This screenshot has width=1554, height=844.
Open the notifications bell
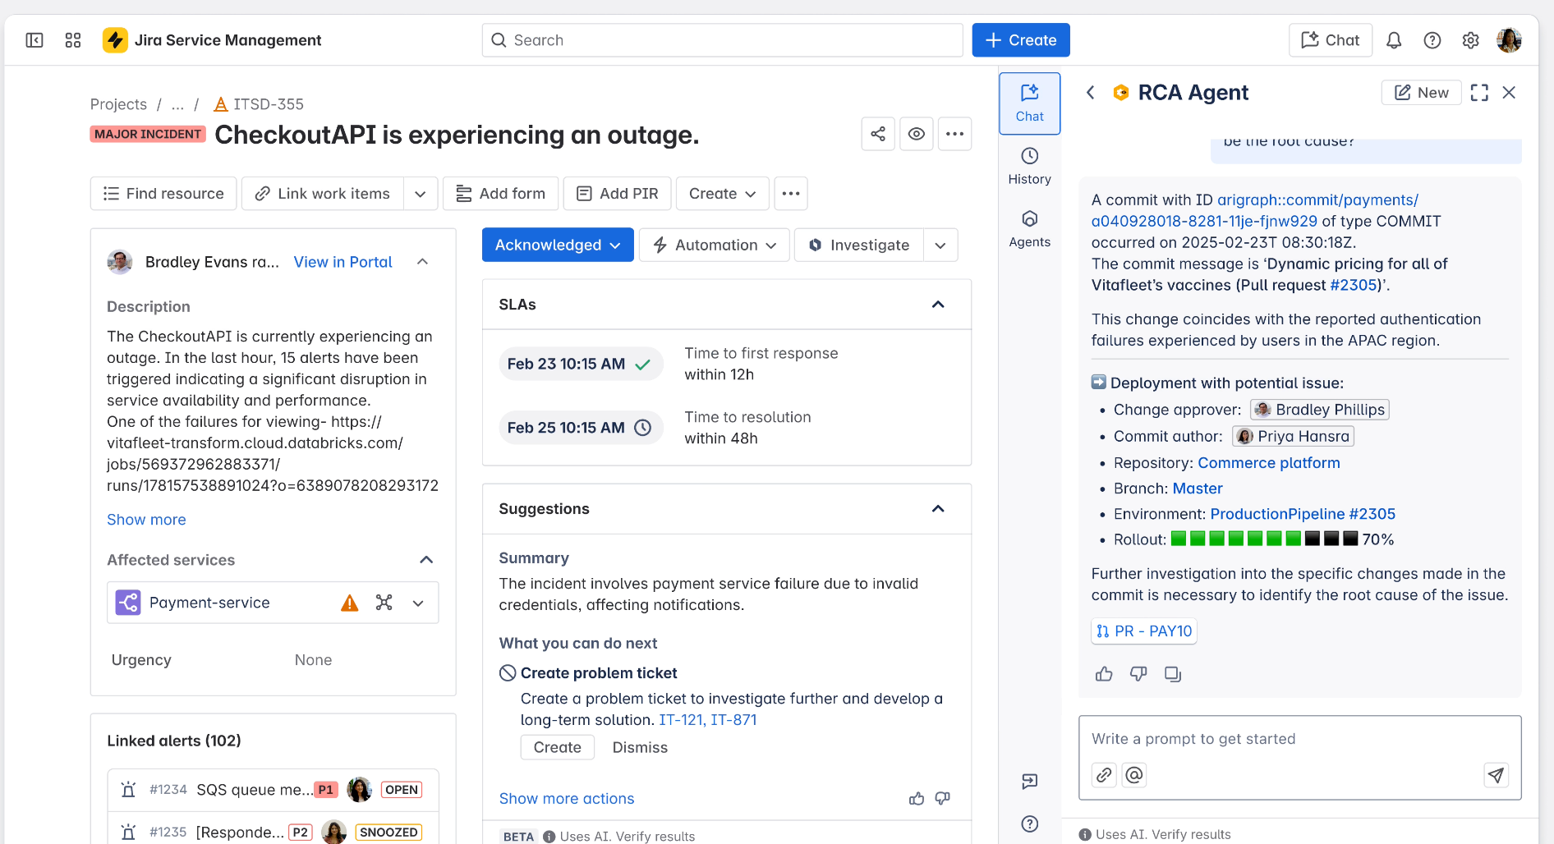[1394, 40]
